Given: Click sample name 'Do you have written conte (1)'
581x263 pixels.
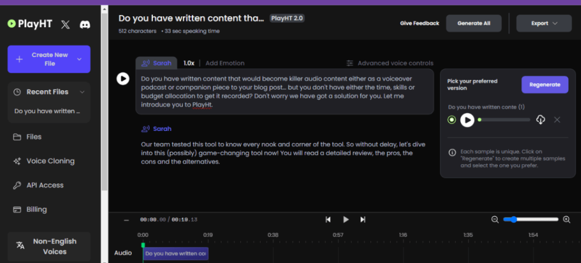Looking at the screenshot, I should 486,107.
